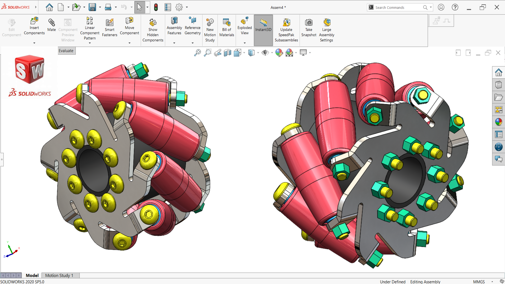Screen dimensions: 505x284
Task: Open the New Motion Study tool
Action: (209, 30)
